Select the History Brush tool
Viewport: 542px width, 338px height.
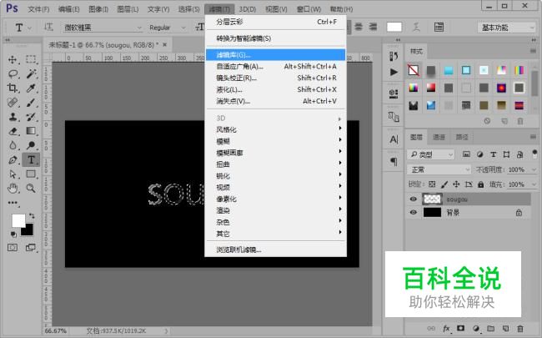[31, 117]
